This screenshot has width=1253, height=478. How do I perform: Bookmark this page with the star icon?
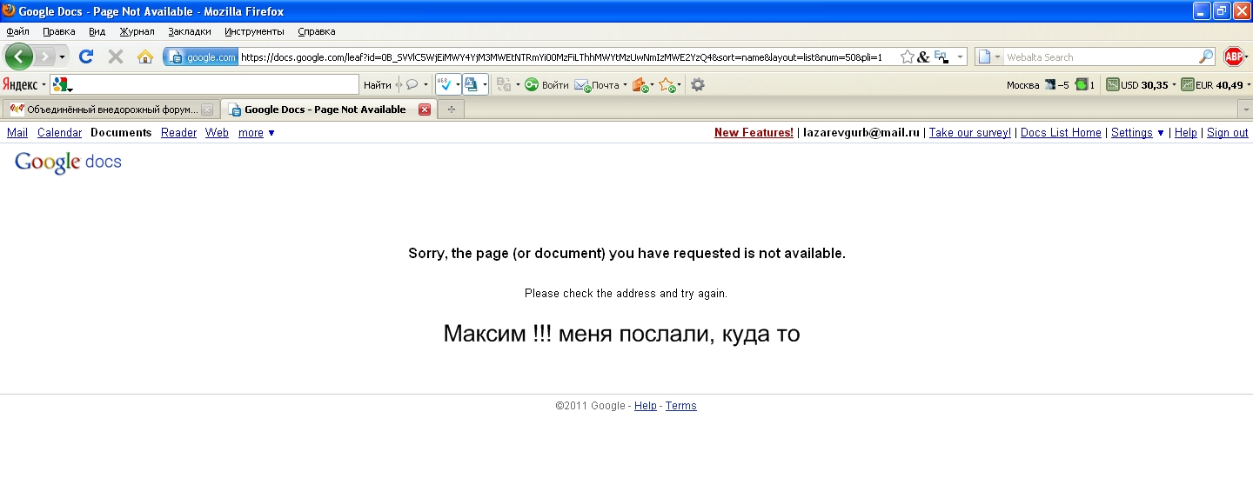(x=907, y=56)
